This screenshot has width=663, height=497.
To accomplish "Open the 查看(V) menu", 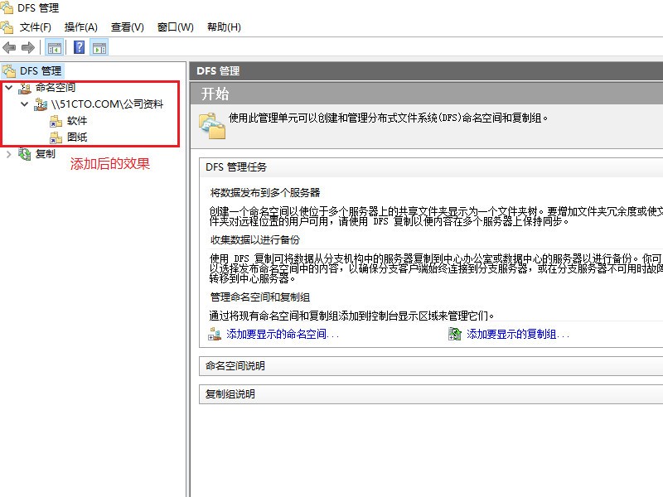I will [x=126, y=27].
